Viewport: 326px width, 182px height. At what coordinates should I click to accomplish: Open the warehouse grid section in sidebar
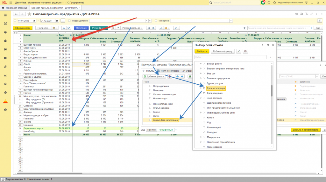point(5,58)
